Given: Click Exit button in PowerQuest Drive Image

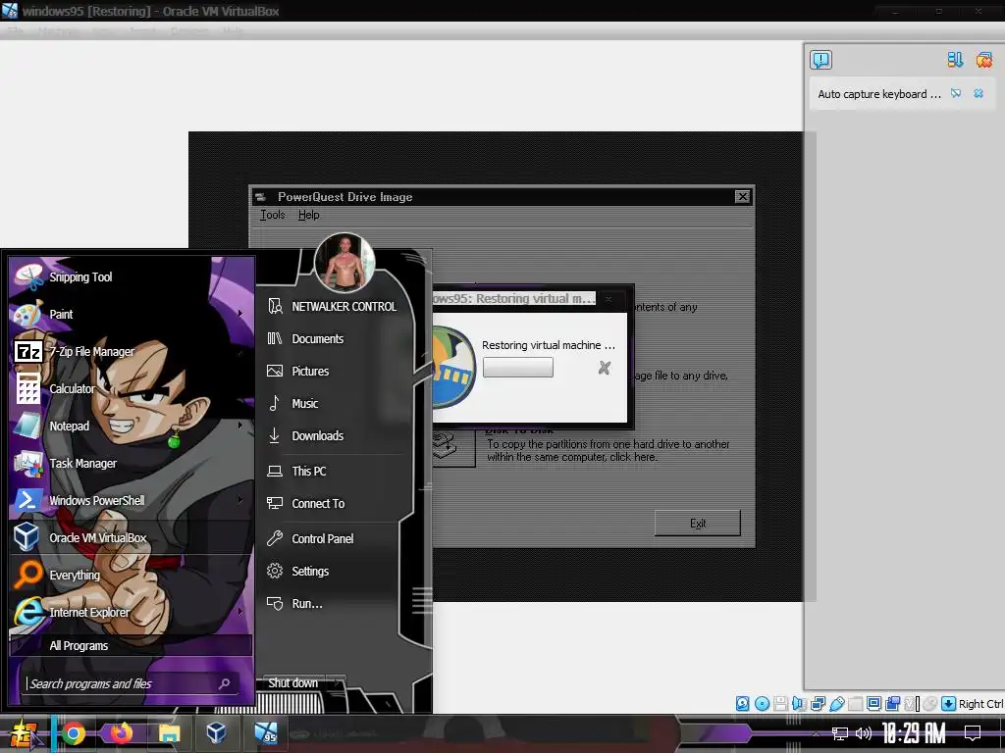Looking at the screenshot, I should (x=698, y=524).
